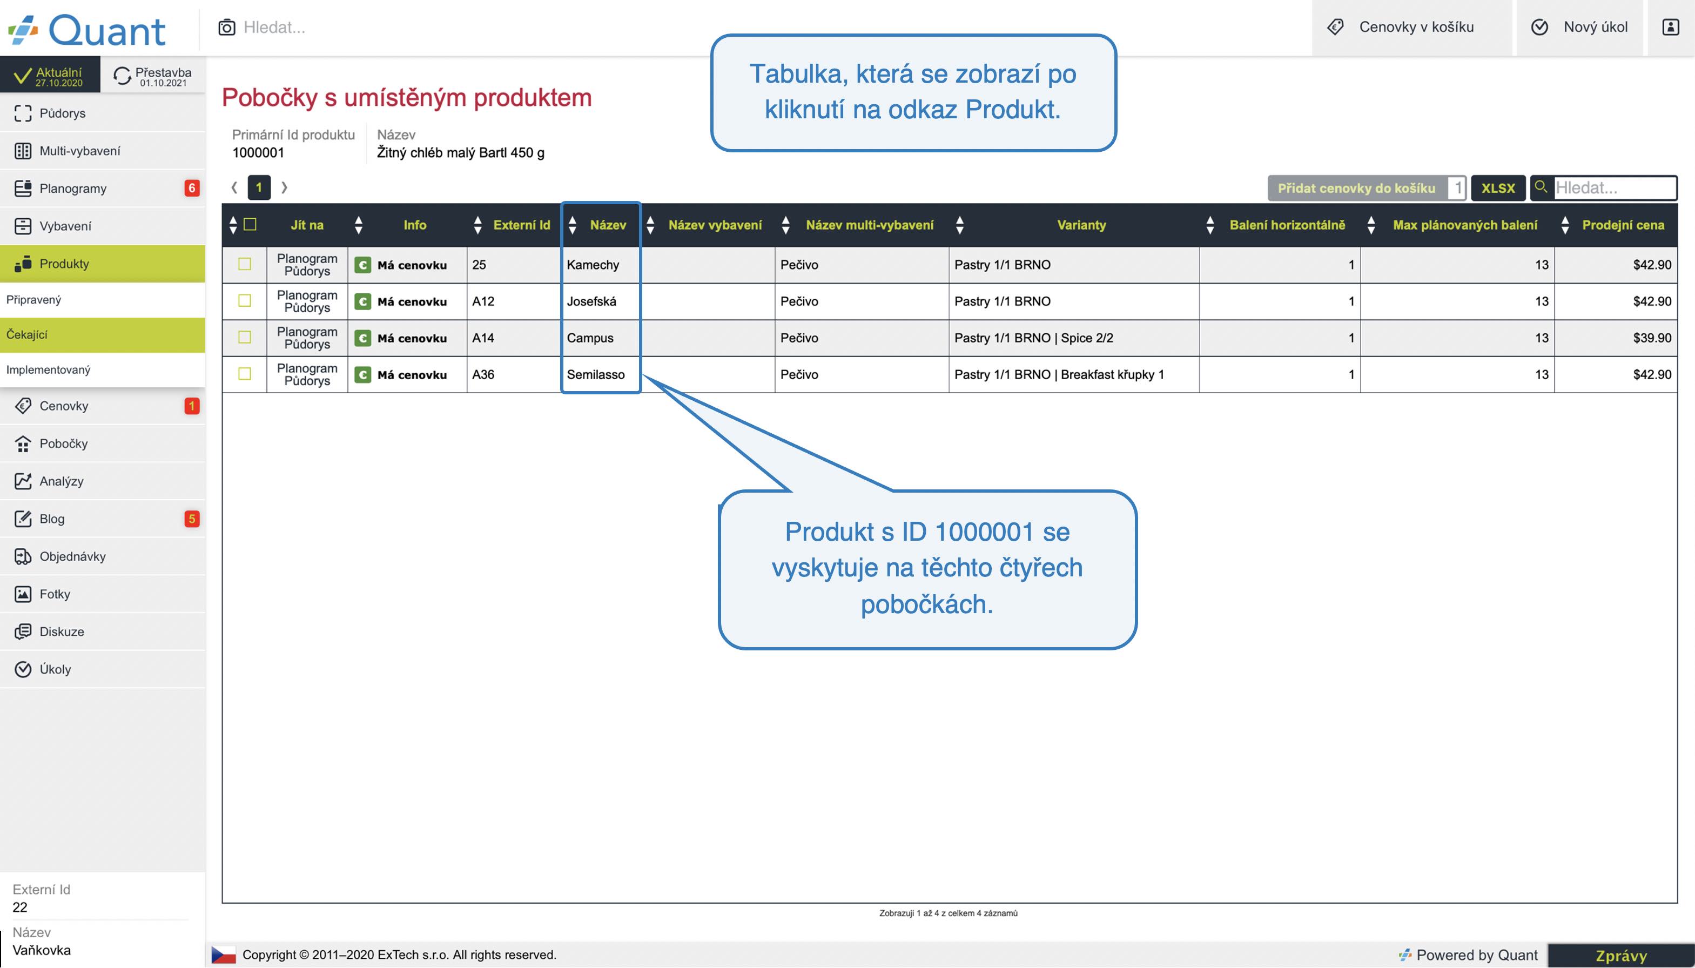The height and width of the screenshot is (968, 1695).
Task: Sort the table by the Jít na column
Action: pos(307,225)
